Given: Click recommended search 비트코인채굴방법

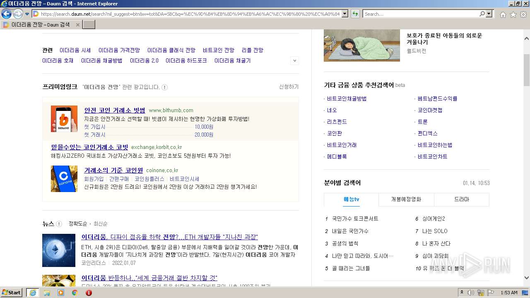Looking at the screenshot, I should tap(347, 99).
